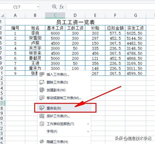Choose 删除工作表(D) from context menu
This screenshot has height=144, width=155.
point(64,82)
